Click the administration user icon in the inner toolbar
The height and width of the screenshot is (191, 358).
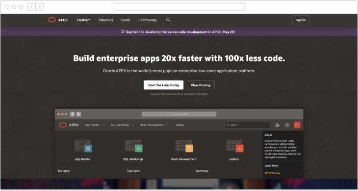tap(277, 125)
